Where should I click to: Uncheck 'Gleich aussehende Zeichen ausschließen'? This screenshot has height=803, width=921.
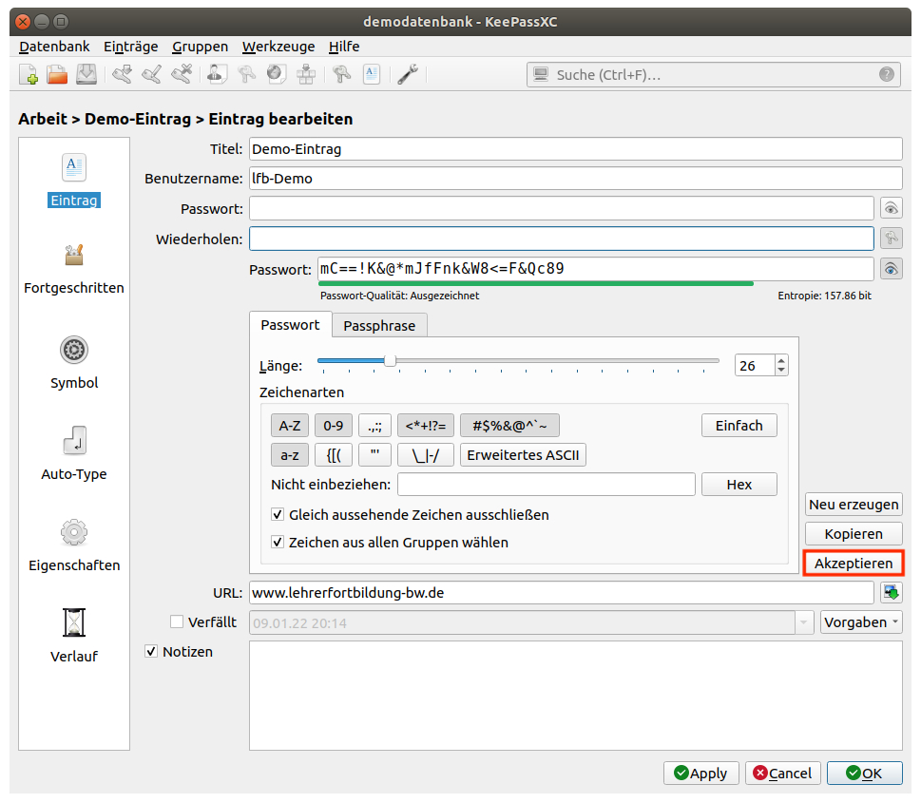pos(278,515)
